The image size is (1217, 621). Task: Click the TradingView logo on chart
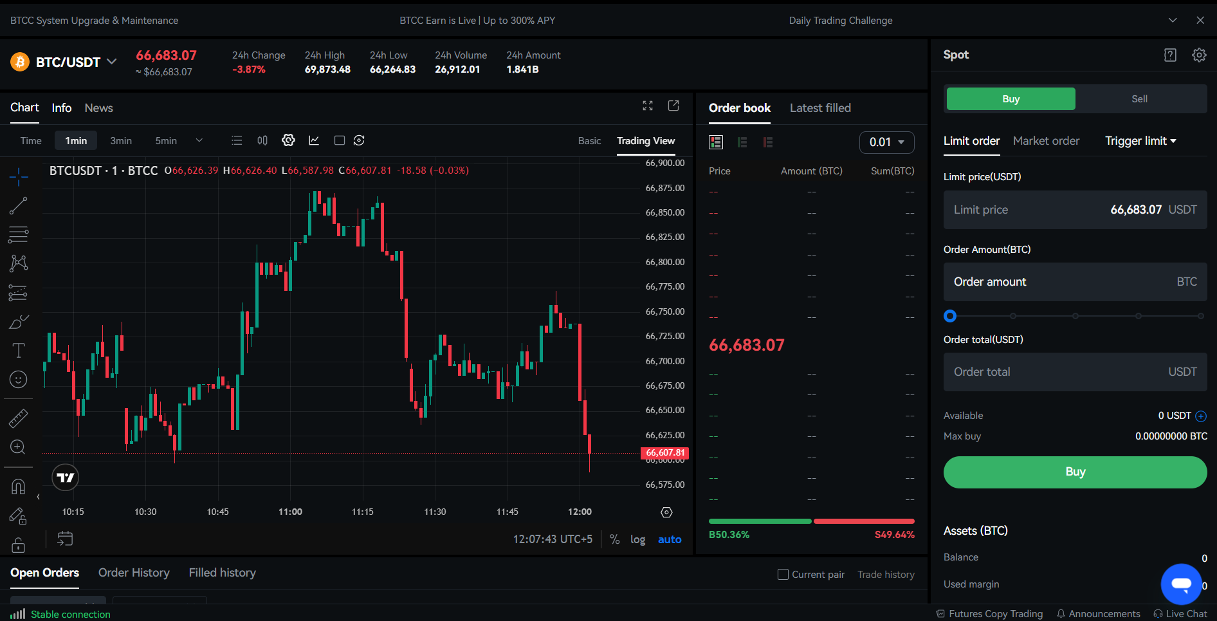65,477
